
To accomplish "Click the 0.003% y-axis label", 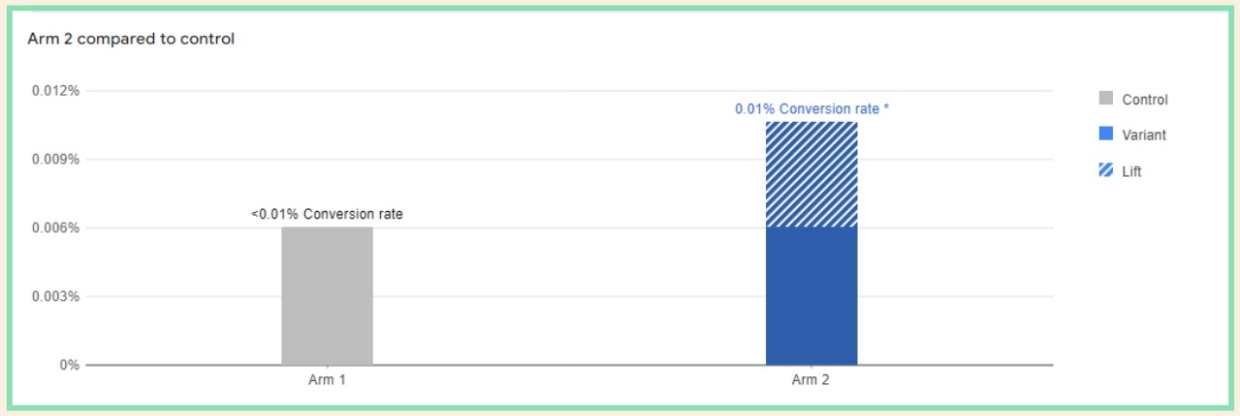I will (55, 297).
